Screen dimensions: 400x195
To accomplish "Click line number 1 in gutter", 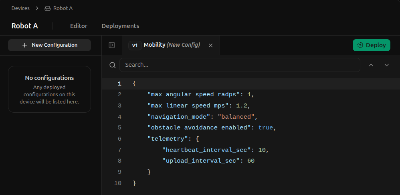I will click(x=119, y=84).
